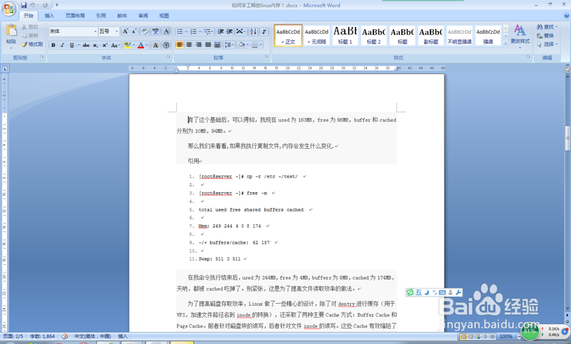Screen dimensions: 571x344
Task: Toggle Character Shading button
Action: coord(155,45)
